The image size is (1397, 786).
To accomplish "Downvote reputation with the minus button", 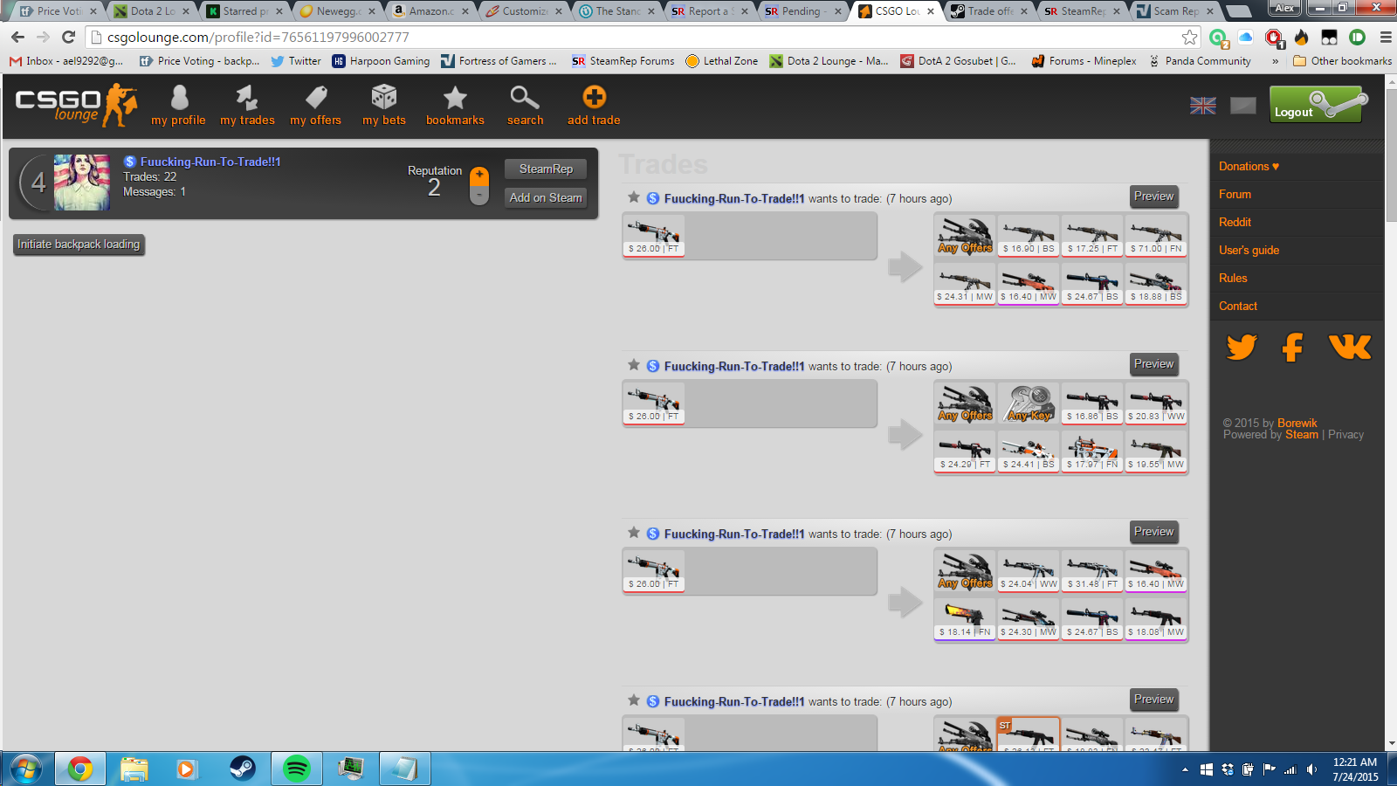I will click(x=479, y=196).
